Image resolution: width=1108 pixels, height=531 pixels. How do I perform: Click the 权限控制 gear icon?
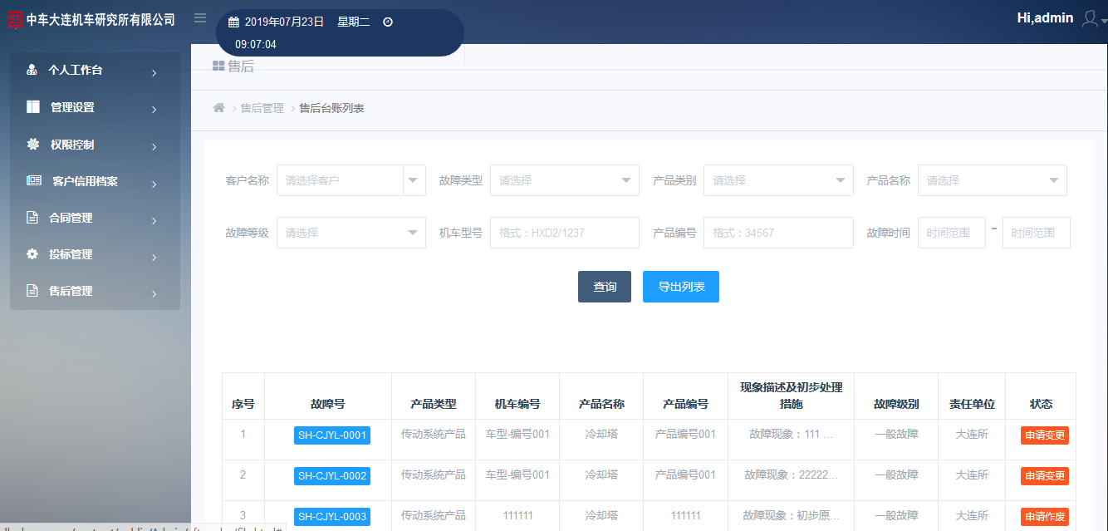33,145
